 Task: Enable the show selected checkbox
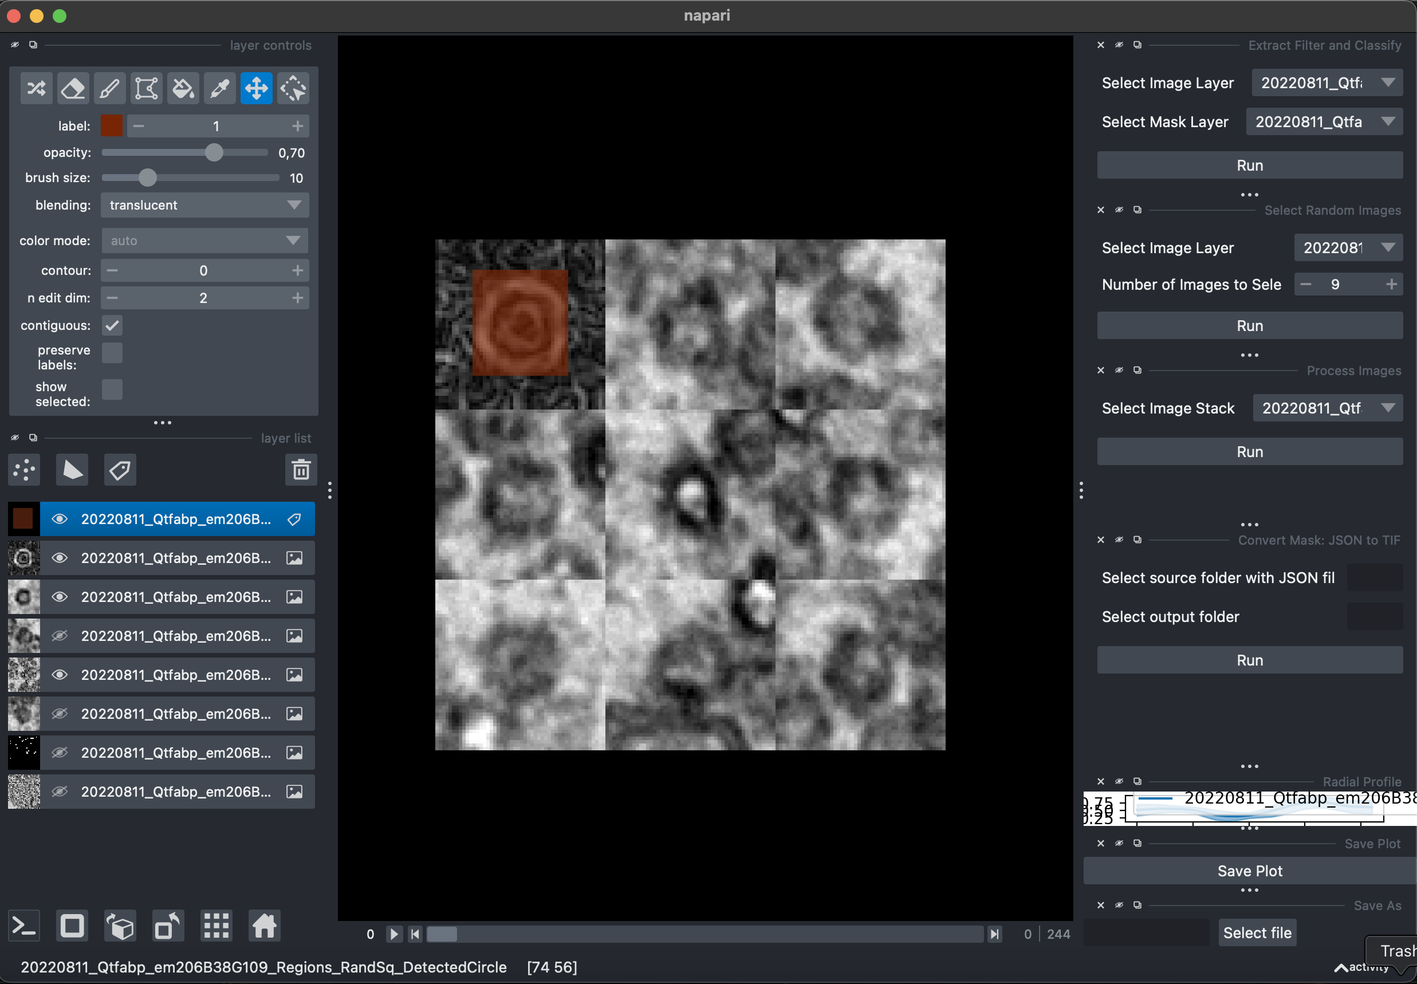[112, 389]
